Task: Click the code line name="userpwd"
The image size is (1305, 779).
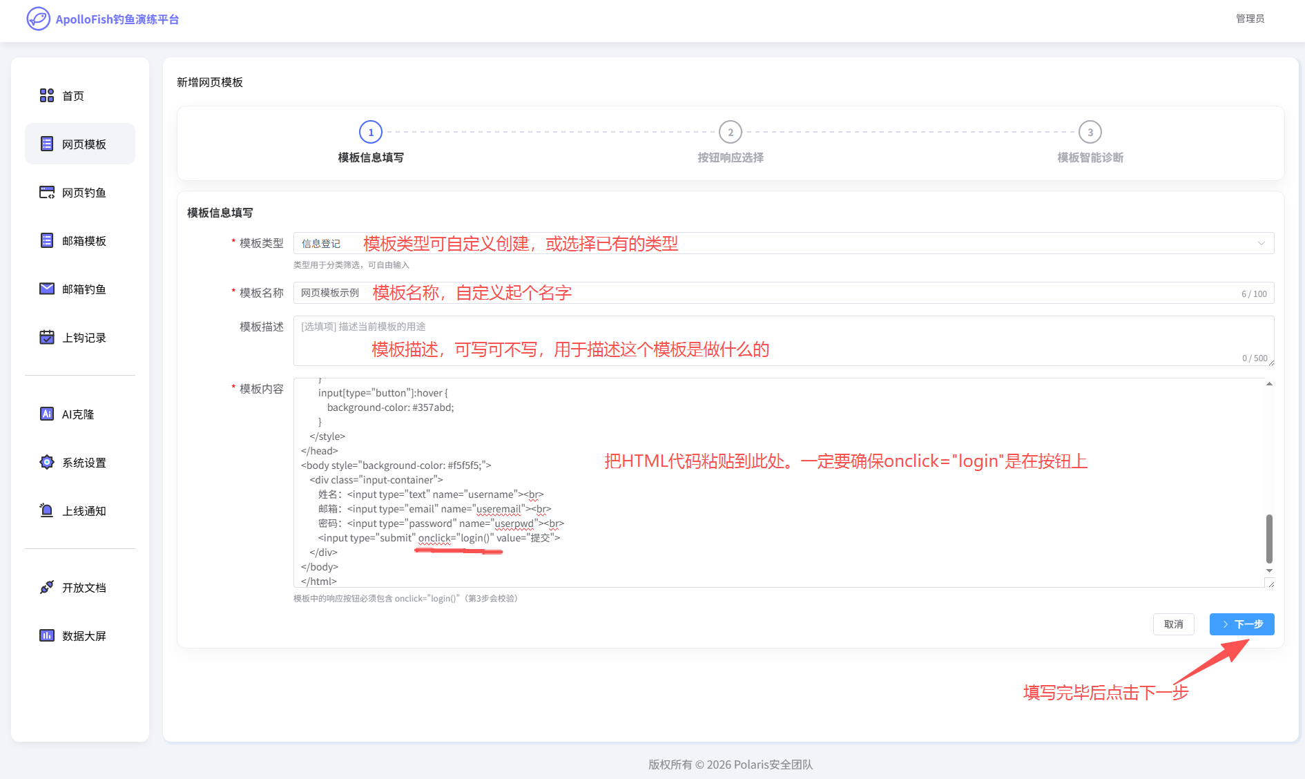Action: click(x=441, y=523)
